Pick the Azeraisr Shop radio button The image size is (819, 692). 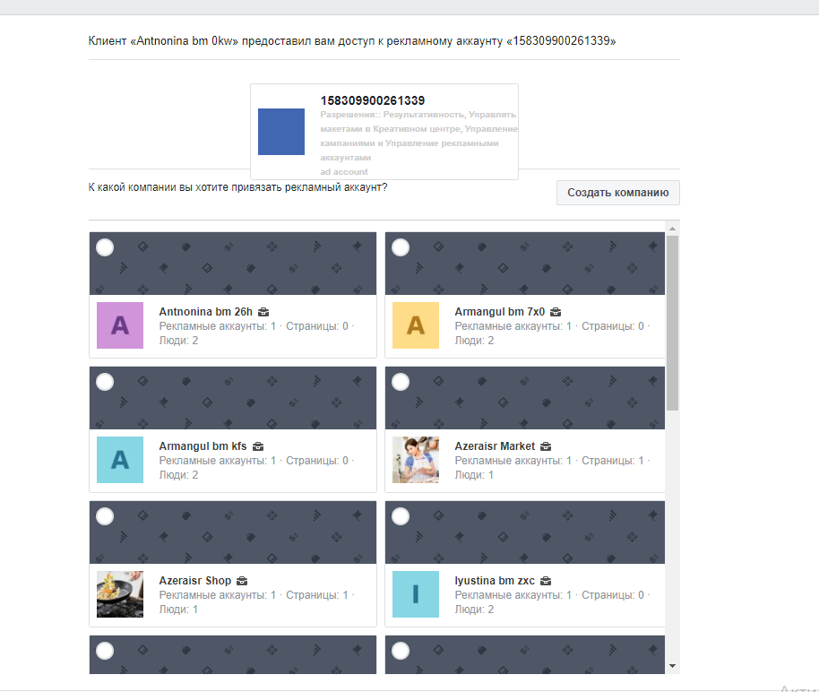(x=105, y=516)
